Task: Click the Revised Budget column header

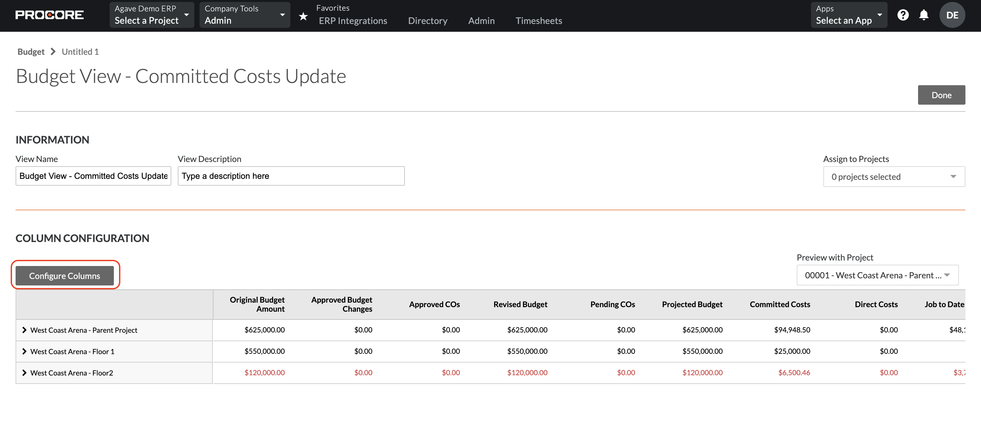Action: [520, 304]
